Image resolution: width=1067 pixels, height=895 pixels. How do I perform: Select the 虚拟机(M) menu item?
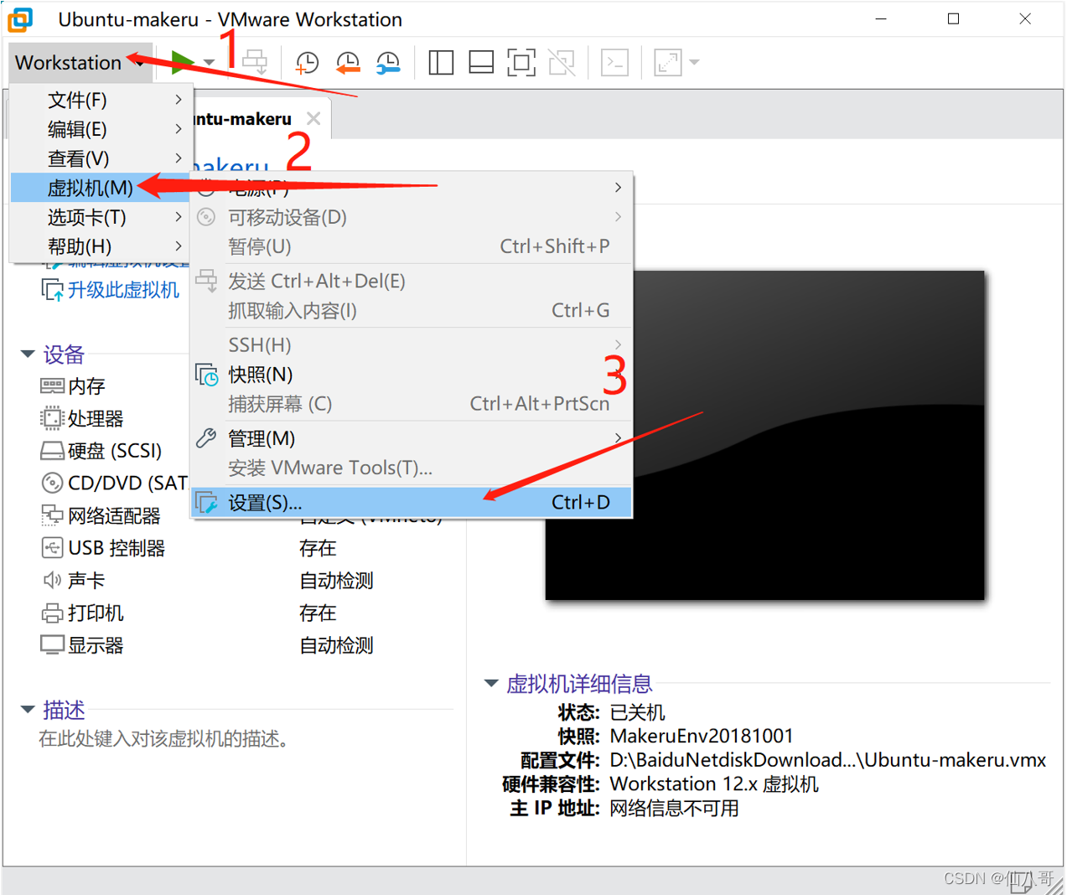pyautogui.click(x=101, y=188)
